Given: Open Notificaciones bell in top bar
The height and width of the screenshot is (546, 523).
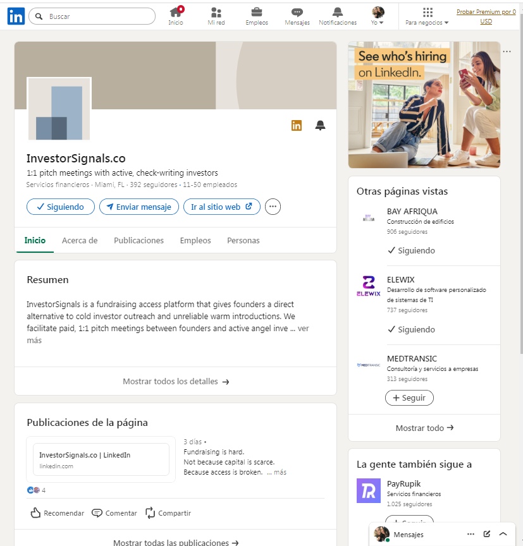Looking at the screenshot, I should click(338, 16).
